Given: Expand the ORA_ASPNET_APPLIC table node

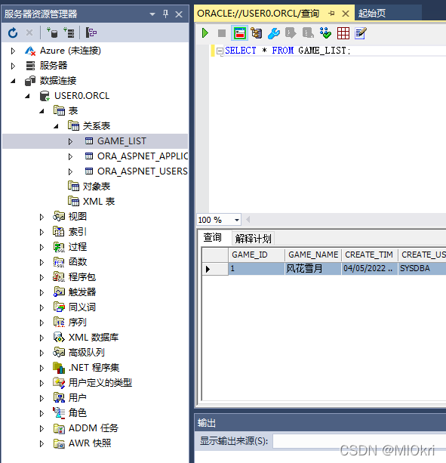Looking at the screenshot, I should click(x=70, y=156).
